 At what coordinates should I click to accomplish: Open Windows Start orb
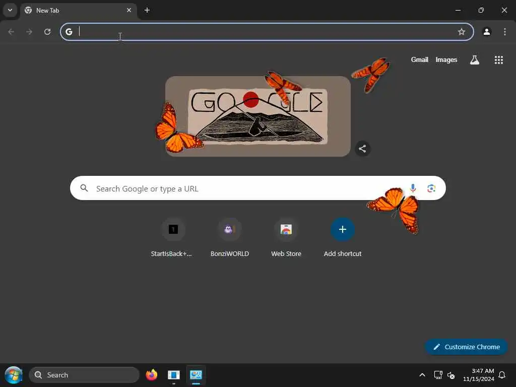14,375
